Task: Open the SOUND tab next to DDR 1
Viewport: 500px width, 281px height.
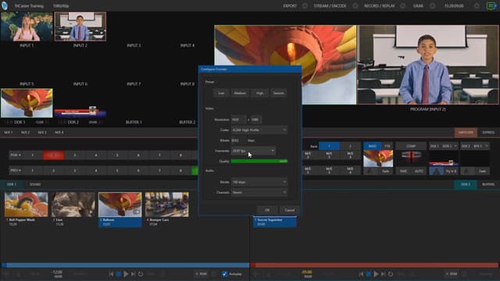Action: [x=34, y=184]
